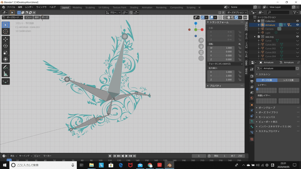Open the Texture properties checker icon

click(x=252, y=139)
